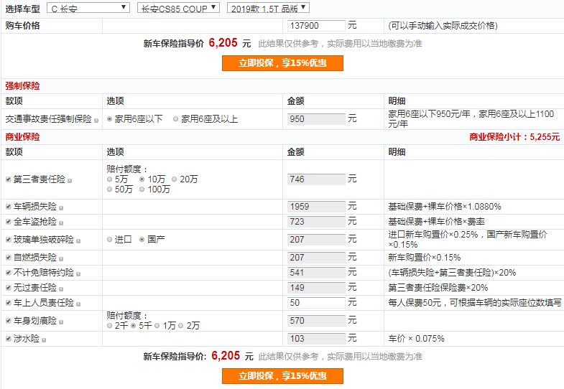The width and height of the screenshot is (564, 389).
Task: Click the info icon next to 车上人员责任险
Action: [78, 304]
